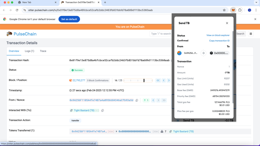Click the popup scrollbar
Screen dimensions: 260x146
click(x=233, y=67)
